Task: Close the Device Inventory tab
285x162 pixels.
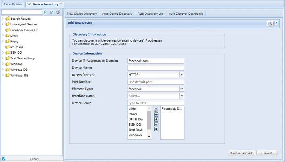Action: 61,4
